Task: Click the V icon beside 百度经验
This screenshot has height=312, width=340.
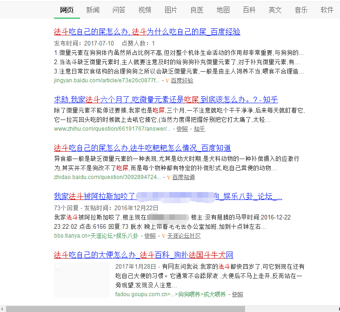Action: (x=167, y=81)
